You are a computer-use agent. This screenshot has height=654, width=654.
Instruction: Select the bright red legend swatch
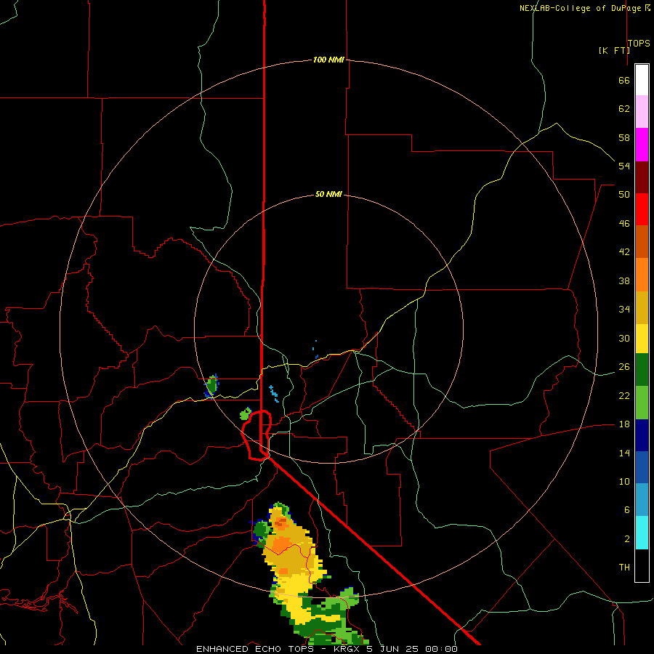(x=642, y=209)
